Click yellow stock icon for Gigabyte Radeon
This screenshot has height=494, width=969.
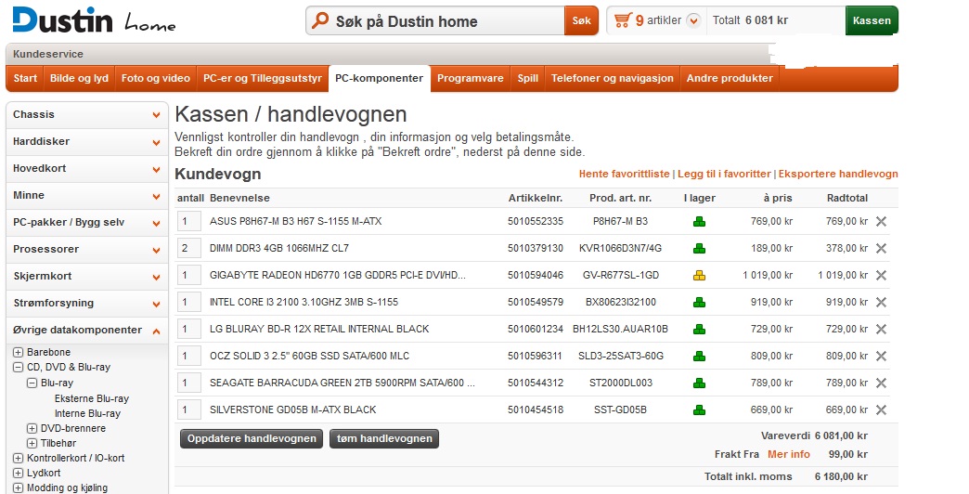699,275
